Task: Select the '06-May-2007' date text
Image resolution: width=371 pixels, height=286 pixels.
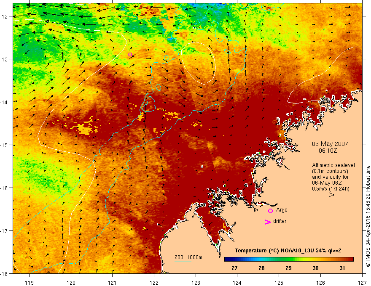Action: click(x=330, y=144)
